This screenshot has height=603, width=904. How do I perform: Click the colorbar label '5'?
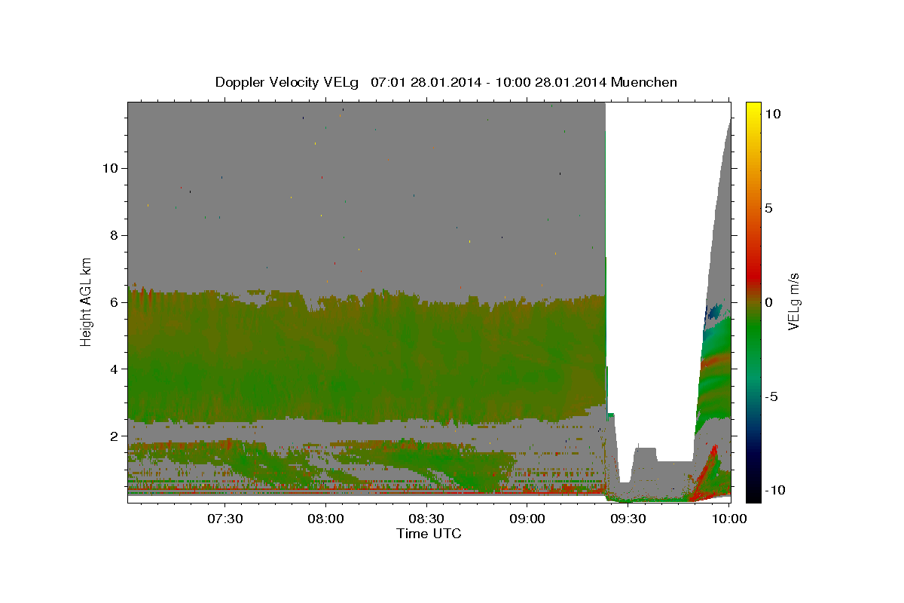(x=768, y=208)
